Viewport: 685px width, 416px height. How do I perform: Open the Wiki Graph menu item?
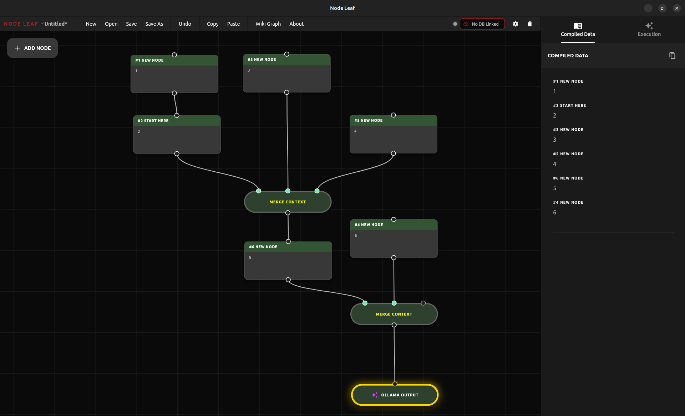coord(268,24)
